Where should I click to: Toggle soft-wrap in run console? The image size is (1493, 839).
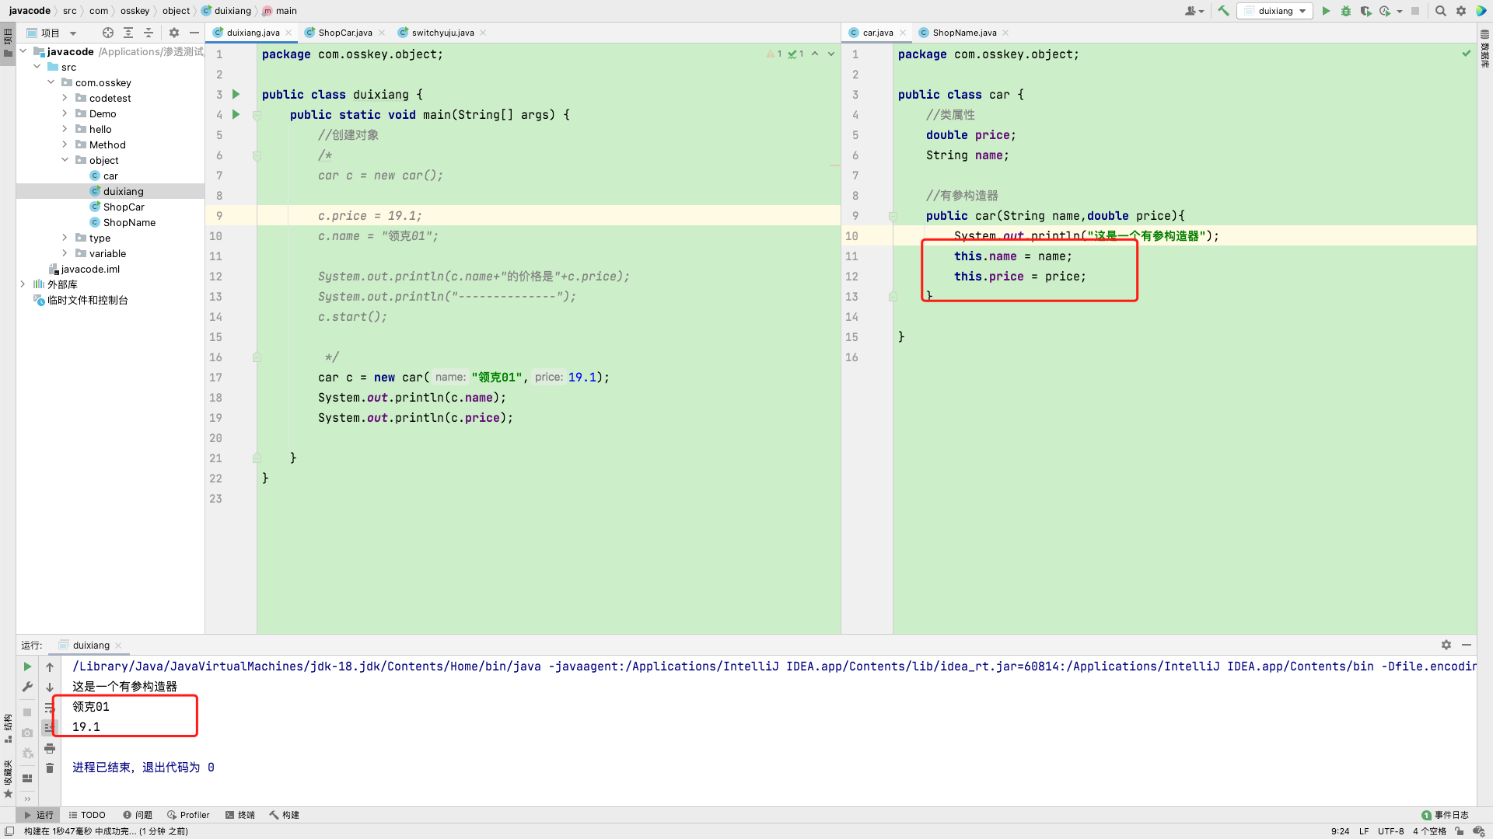pyautogui.click(x=50, y=707)
